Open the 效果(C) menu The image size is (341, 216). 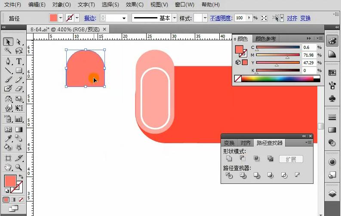coord(135,5)
